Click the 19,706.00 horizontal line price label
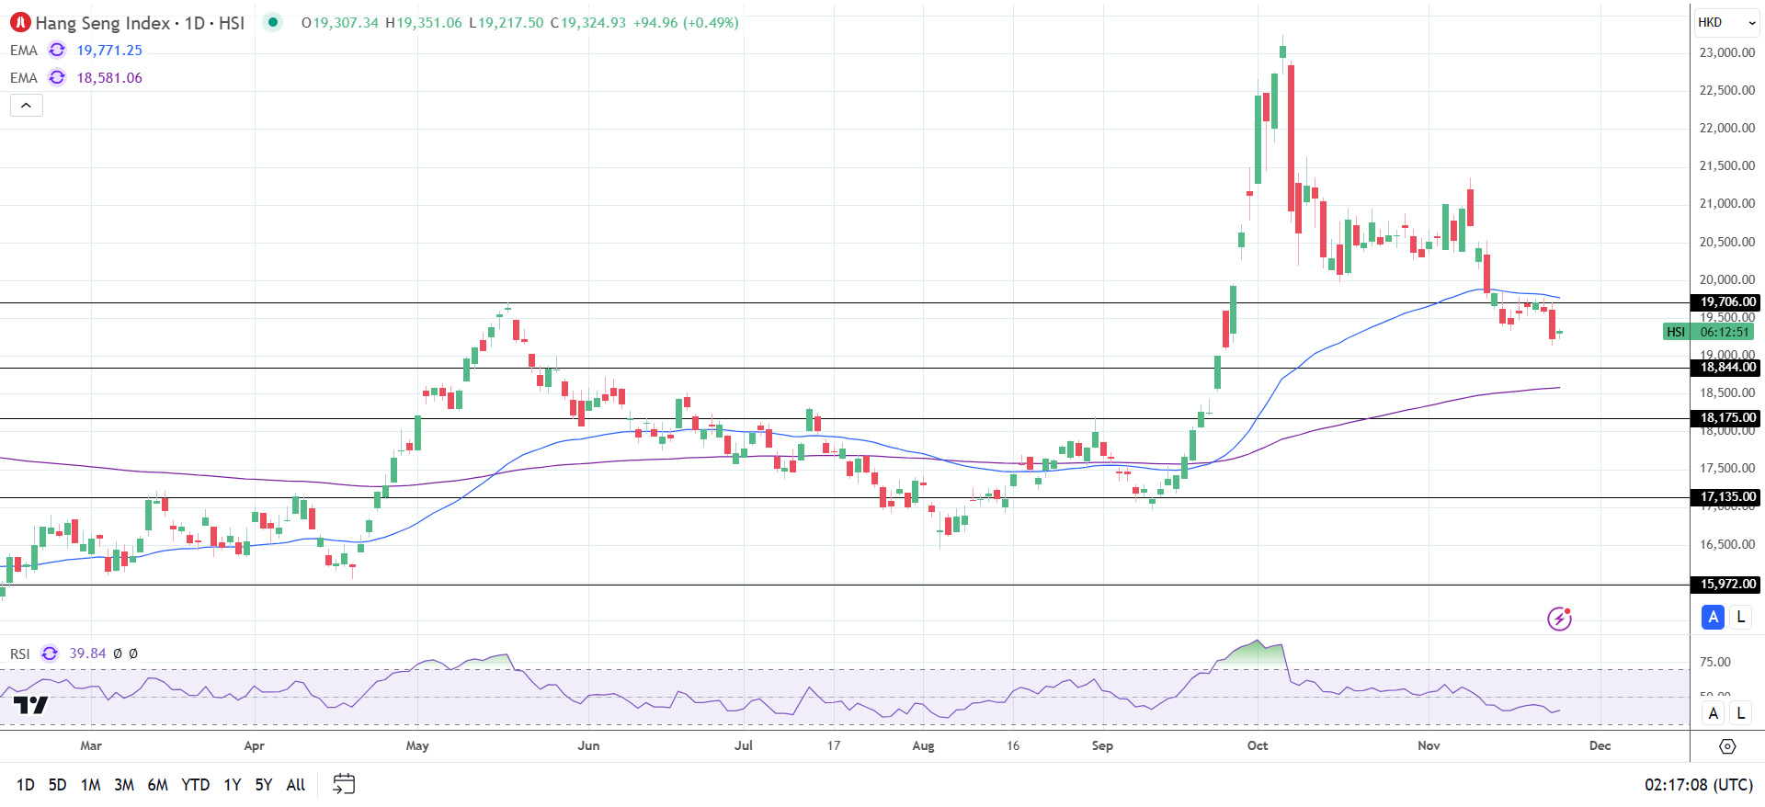The height and width of the screenshot is (807, 1765). click(1727, 302)
